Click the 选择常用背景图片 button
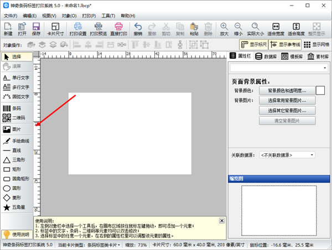The image size is (332, 250). (287, 100)
